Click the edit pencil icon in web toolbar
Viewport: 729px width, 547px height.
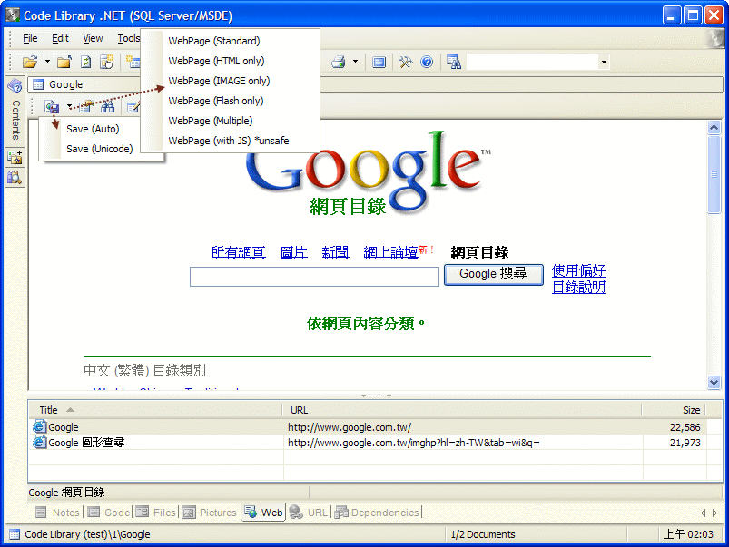133,107
